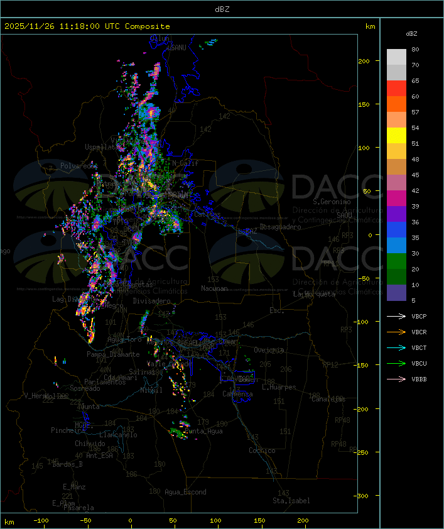Pick the mauve 42–45 dBZ swatch
The width and height of the screenshot is (444, 529).
396,183
